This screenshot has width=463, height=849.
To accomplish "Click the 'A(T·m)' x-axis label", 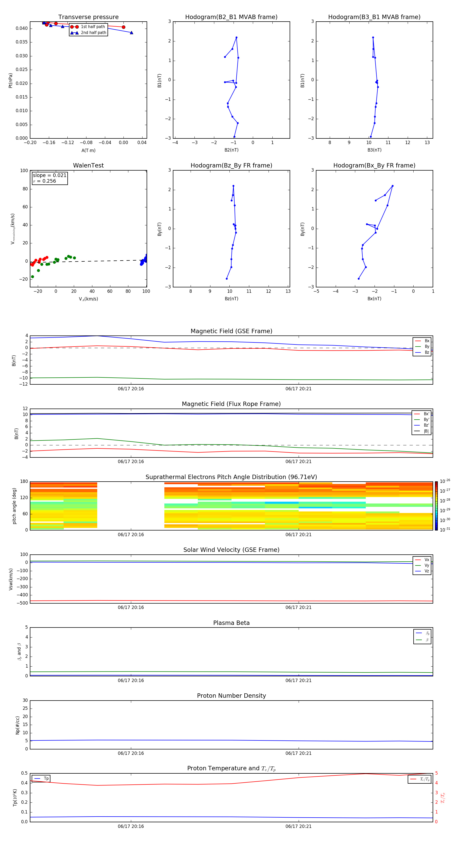I will [x=88, y=151].
